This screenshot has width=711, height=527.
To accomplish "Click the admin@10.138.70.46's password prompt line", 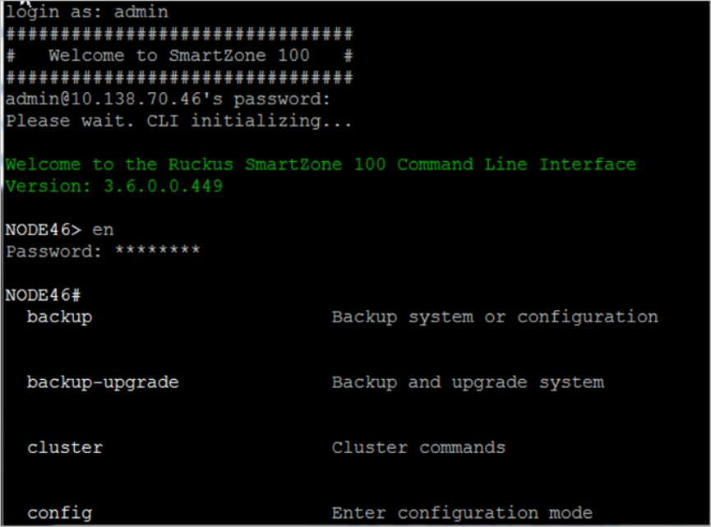I will tap(168, 99).
